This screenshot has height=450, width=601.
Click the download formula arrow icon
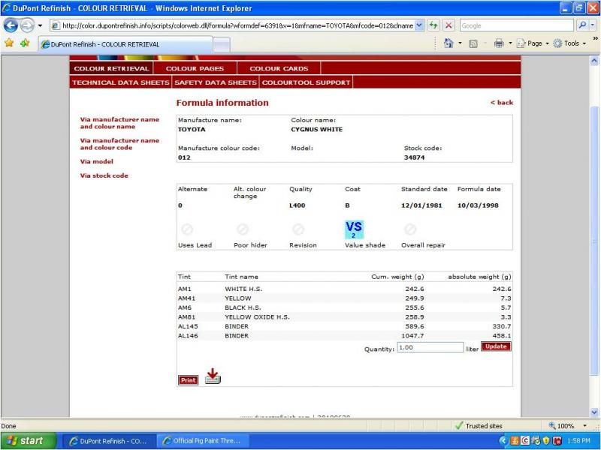coord(213,376)
